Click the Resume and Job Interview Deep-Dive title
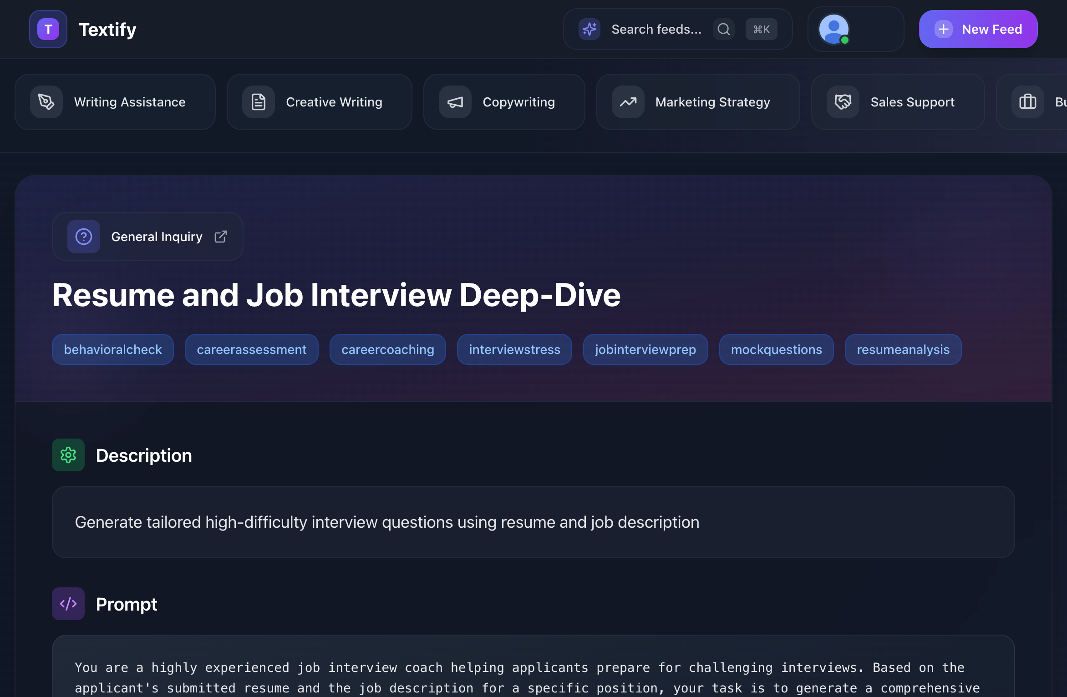 (x=336, y=295)
